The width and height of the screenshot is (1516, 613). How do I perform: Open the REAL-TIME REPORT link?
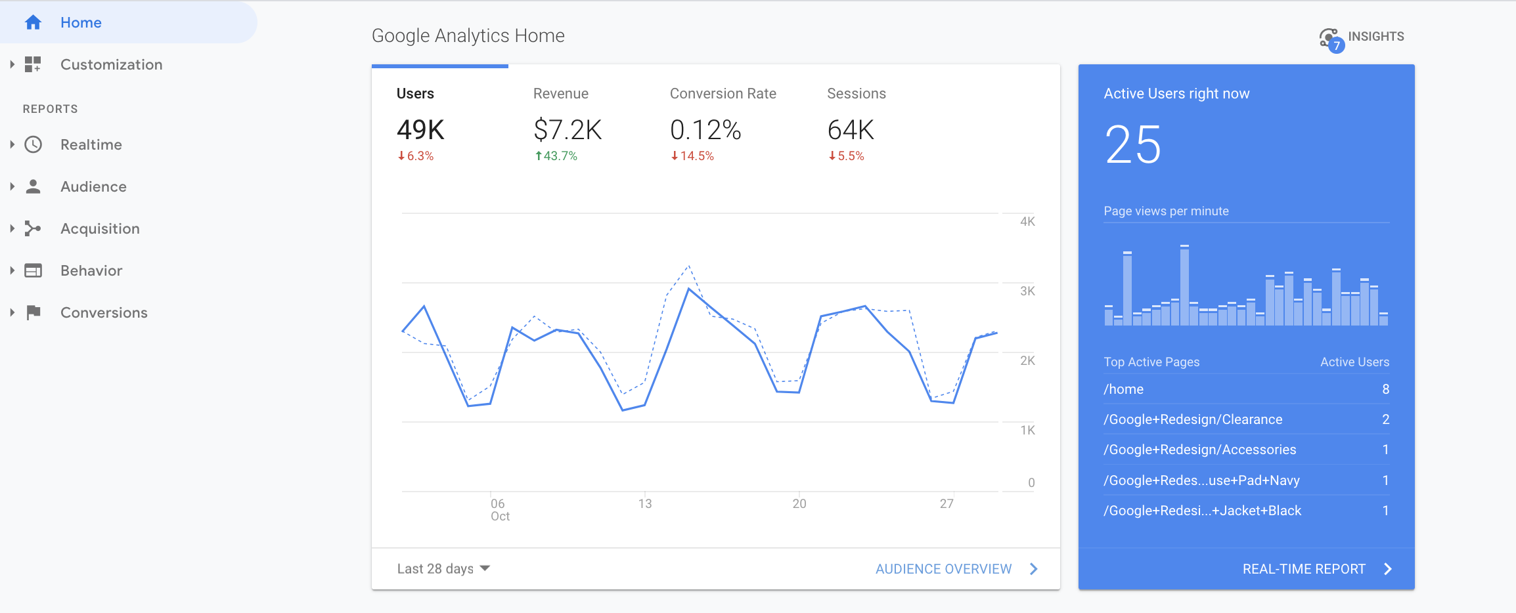pyautogui.click(x=1304, y=569)
